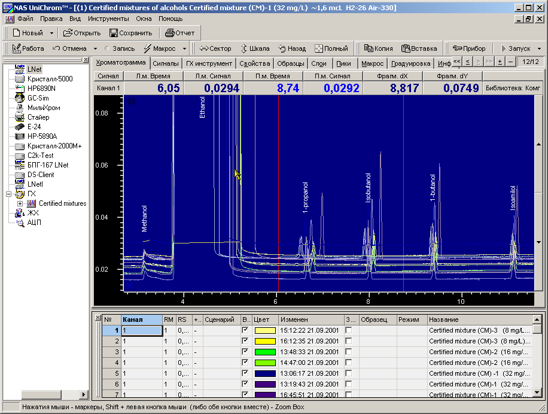This screenshot has height=414, width=548.
Task: Select Стайер instrument icon
Action: click(20, 117)
